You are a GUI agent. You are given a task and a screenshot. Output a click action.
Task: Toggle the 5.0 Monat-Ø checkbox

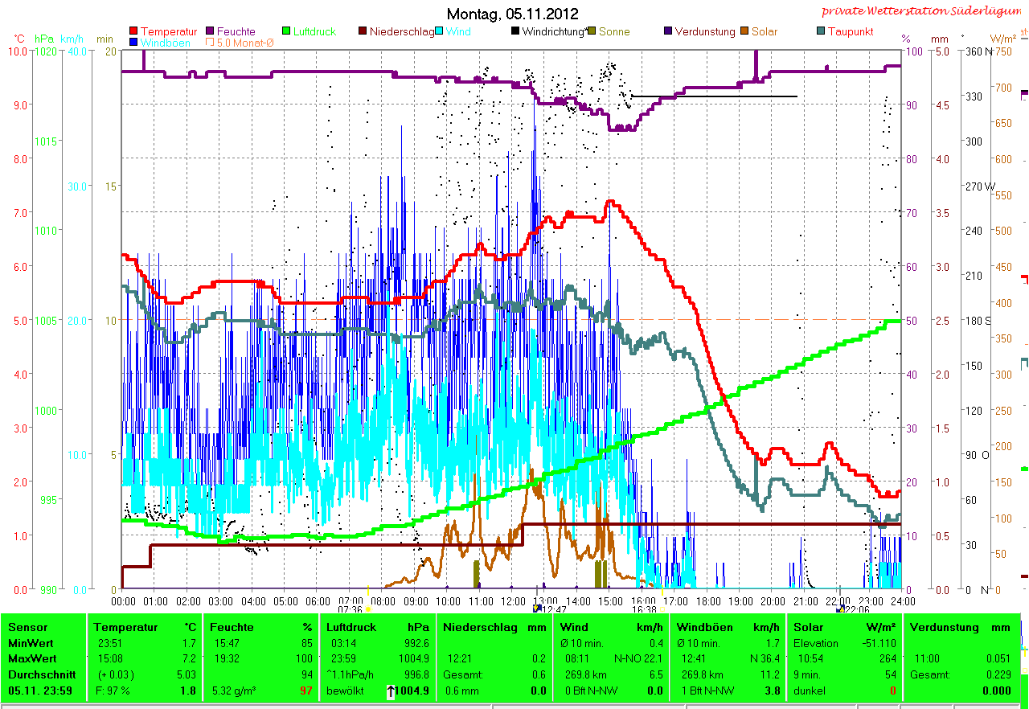coord(211,43)
